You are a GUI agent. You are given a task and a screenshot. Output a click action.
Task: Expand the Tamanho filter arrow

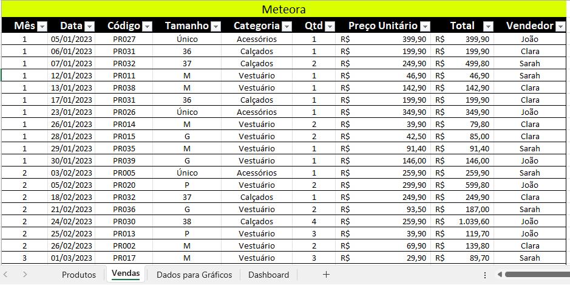pos(216,26)
